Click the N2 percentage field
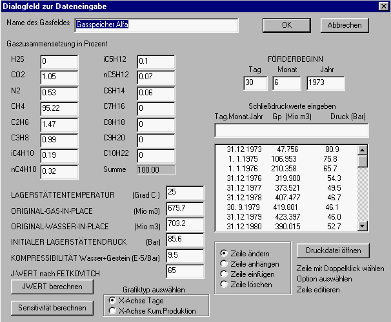 tap(59, 93)
